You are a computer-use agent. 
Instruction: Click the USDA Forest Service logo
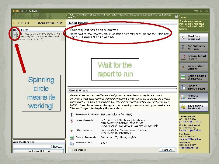point(26,11)
